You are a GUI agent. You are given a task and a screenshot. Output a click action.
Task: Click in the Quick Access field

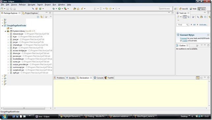[x=165, y=9]
